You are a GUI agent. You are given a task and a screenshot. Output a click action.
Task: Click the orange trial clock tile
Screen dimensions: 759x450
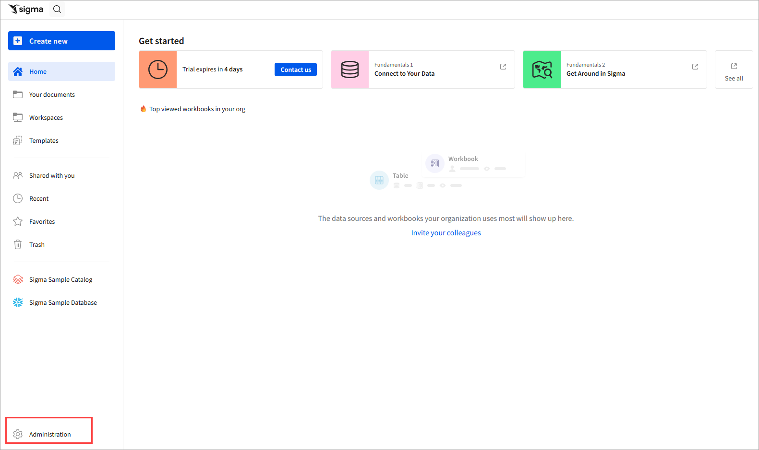[158, 69]
